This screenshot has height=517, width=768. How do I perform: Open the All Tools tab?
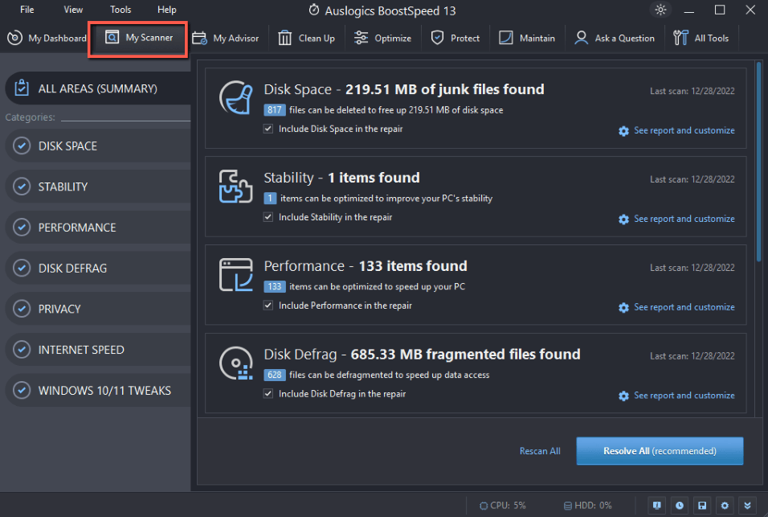[x=701, y=39]
